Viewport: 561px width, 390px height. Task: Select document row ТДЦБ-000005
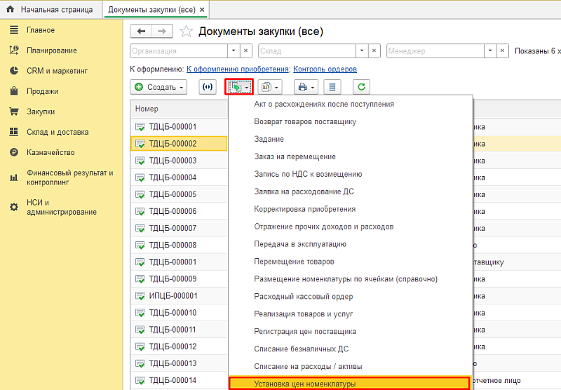click(173, 194)
